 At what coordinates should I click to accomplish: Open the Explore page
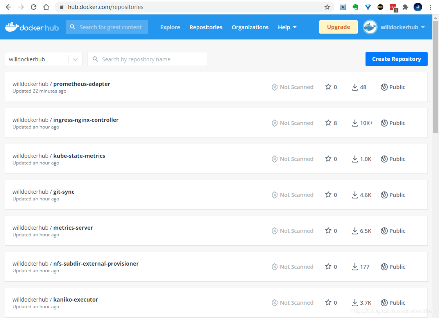coord(170,27)
